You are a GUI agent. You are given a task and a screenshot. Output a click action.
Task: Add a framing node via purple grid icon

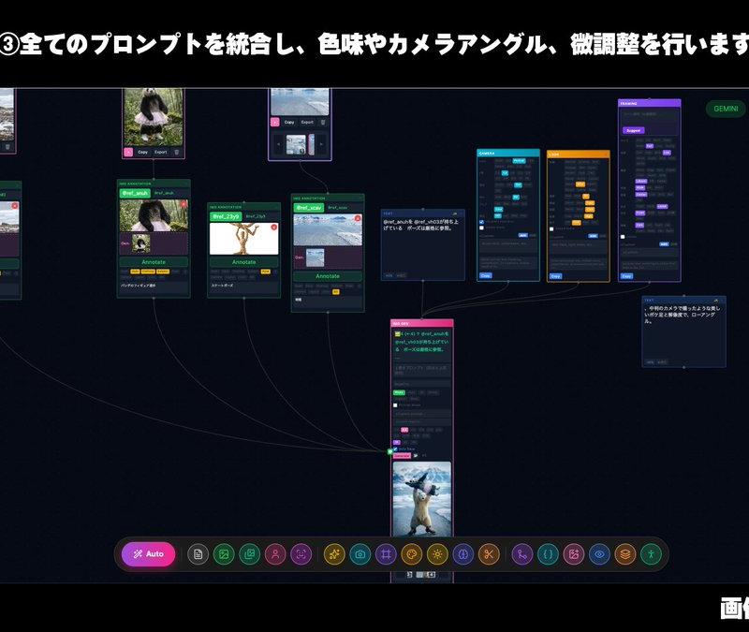[x=386, y=554]
